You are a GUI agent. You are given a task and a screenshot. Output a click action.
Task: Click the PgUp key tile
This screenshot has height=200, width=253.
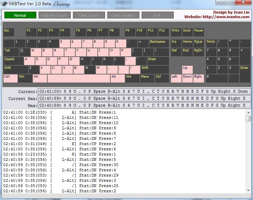199,43
